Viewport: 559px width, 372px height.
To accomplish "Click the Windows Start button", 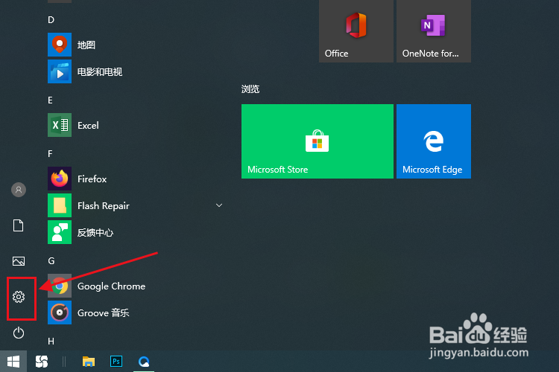I will 13,362.
